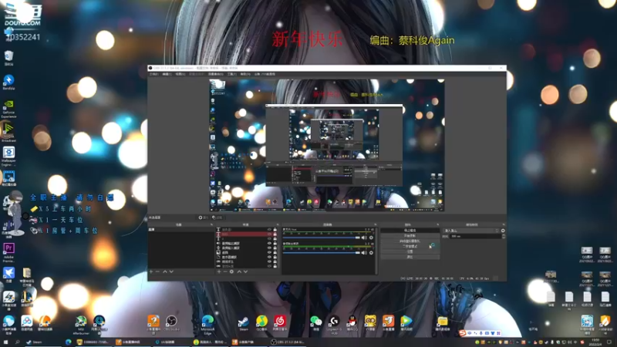Screen dimensions: 617x347
Task: Open the 工具 menu in OBS
Action: click(232, 74)
